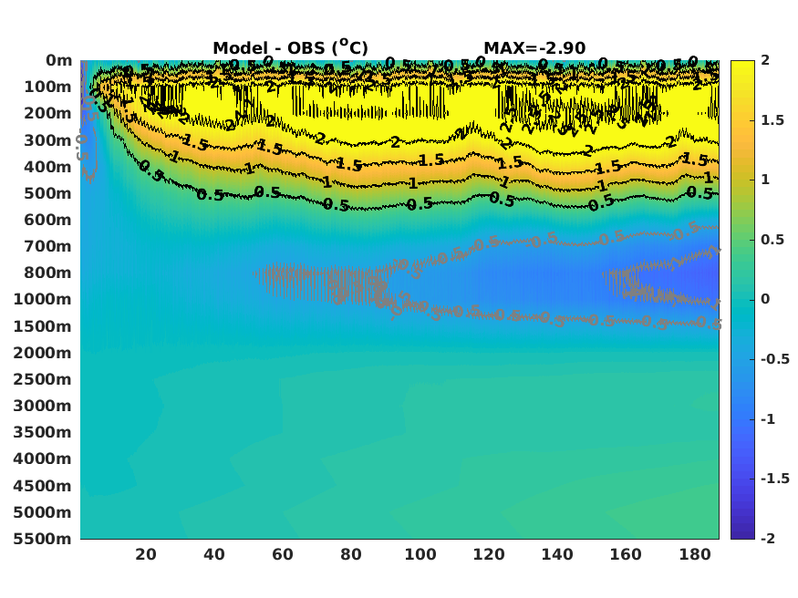Select the colorbar tick label "-1.5"
The height and width of the screenshot is (598, 798).
tap(775, 479)
